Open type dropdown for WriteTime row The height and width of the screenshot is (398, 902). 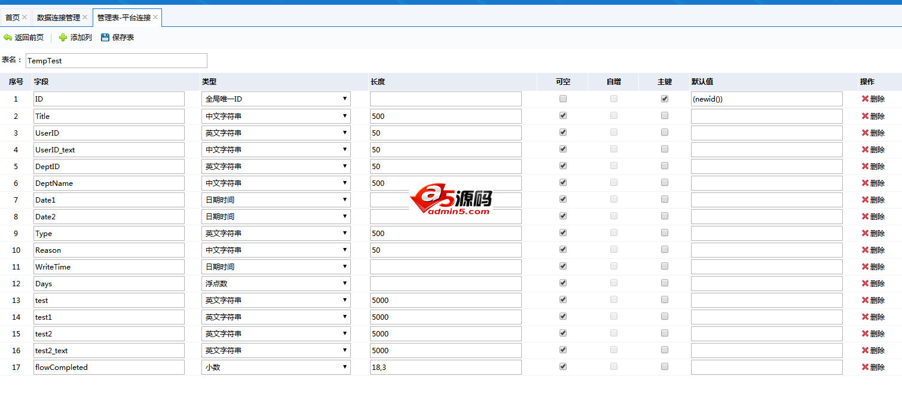(276, 267)
